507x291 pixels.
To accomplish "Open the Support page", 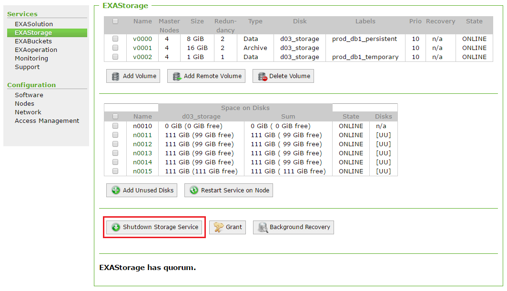I will coord(27,67).
